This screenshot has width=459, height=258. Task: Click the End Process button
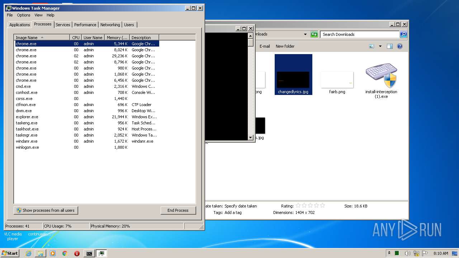[x=178, y=210]
